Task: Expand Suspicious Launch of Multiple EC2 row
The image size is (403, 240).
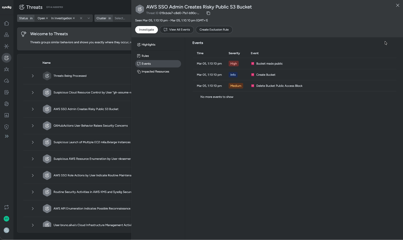Action: pyautogui.click(x=33, y=142)
